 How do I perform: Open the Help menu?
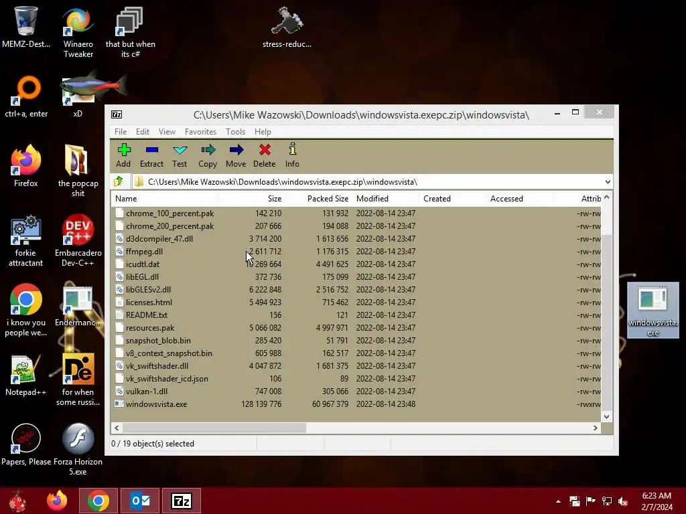pos(263,132)
